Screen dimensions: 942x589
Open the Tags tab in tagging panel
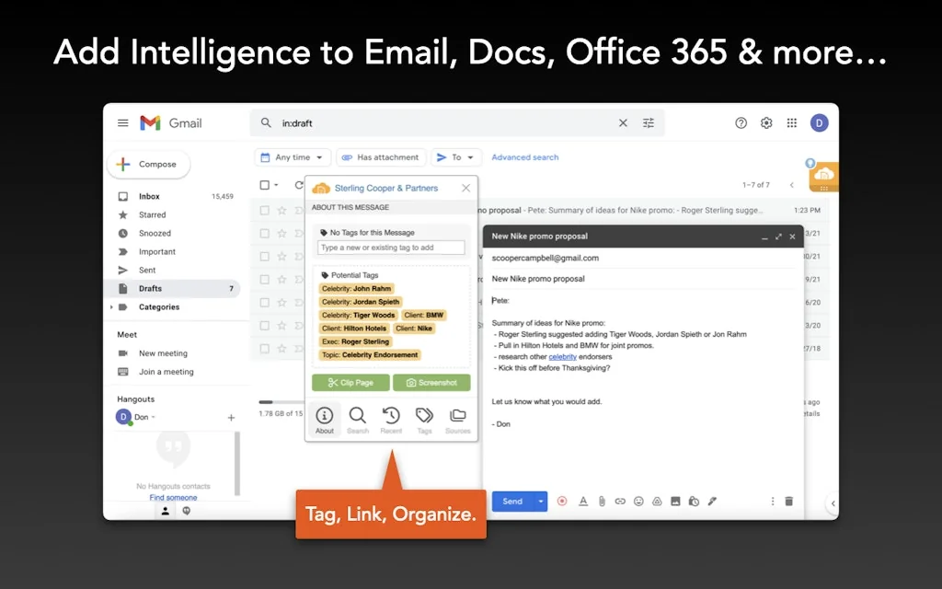(424, 420)
